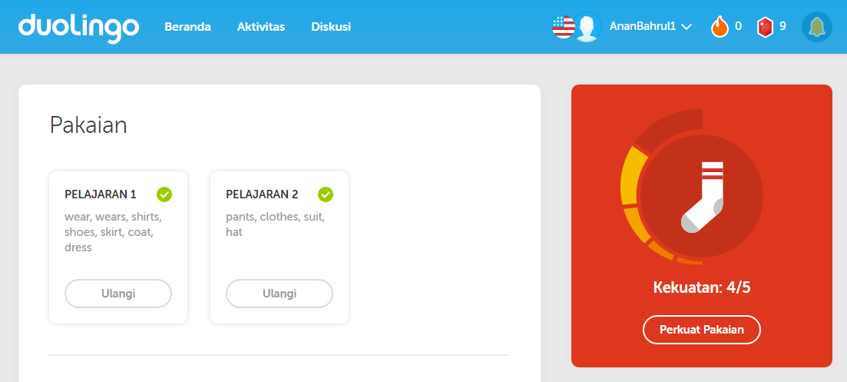
Task: Open the AnanBahrul1 username menu
Action: click(x=642, y=26)
